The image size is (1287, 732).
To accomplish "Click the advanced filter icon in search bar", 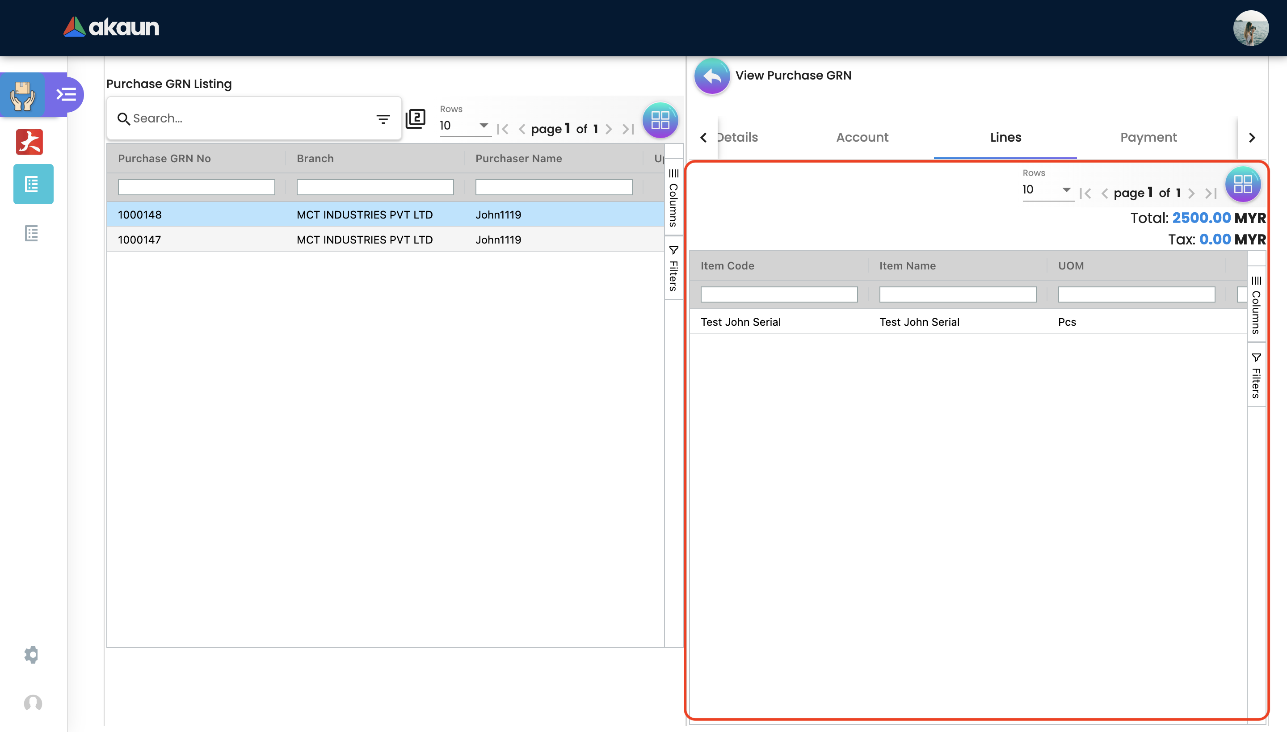I will (383, 119).
